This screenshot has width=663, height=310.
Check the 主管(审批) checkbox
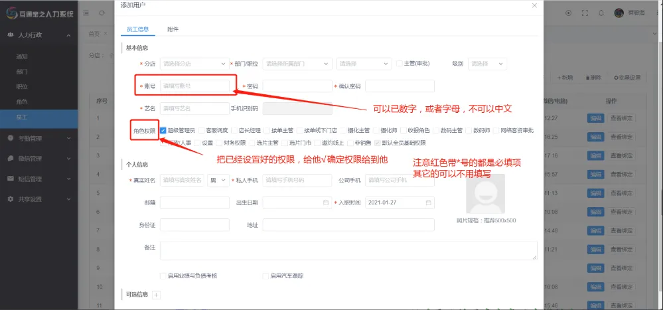pyautogui.click(x=399, y=64)
